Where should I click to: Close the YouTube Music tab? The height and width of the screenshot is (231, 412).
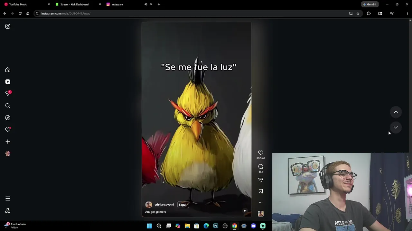pyautogui.click(x=49, y=4)
